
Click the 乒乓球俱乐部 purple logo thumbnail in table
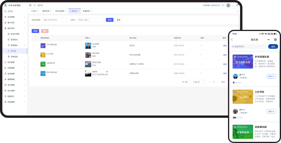[x=43, y=45]
